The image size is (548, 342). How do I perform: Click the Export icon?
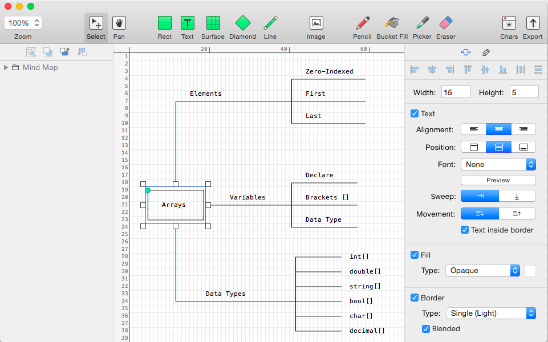533,23
